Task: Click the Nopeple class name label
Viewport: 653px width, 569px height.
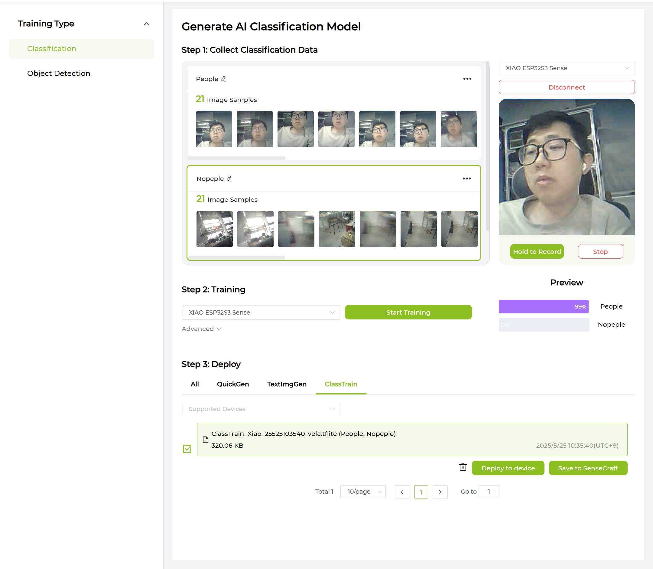Action: [210, 179]
